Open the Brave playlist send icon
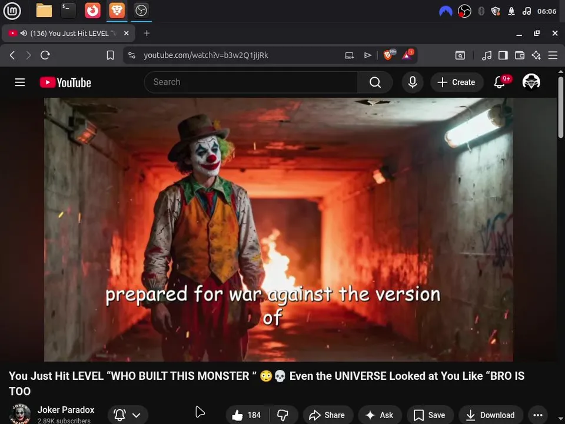This screenshot has width=565, height=424. [x=367, y=55]
